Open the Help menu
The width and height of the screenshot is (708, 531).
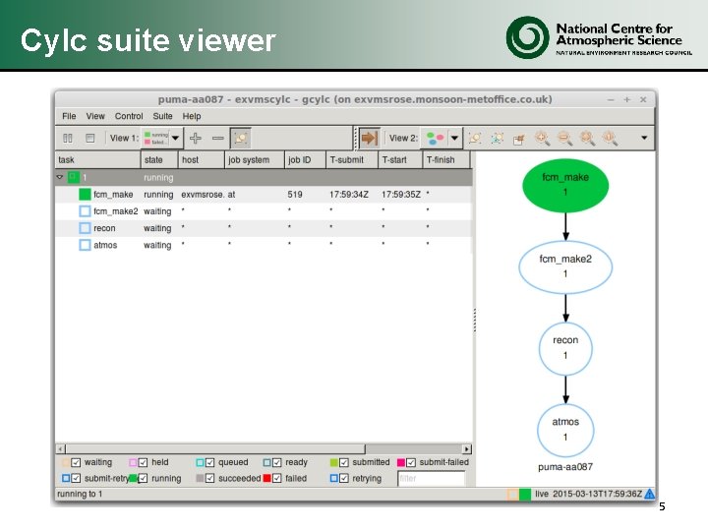192,116
